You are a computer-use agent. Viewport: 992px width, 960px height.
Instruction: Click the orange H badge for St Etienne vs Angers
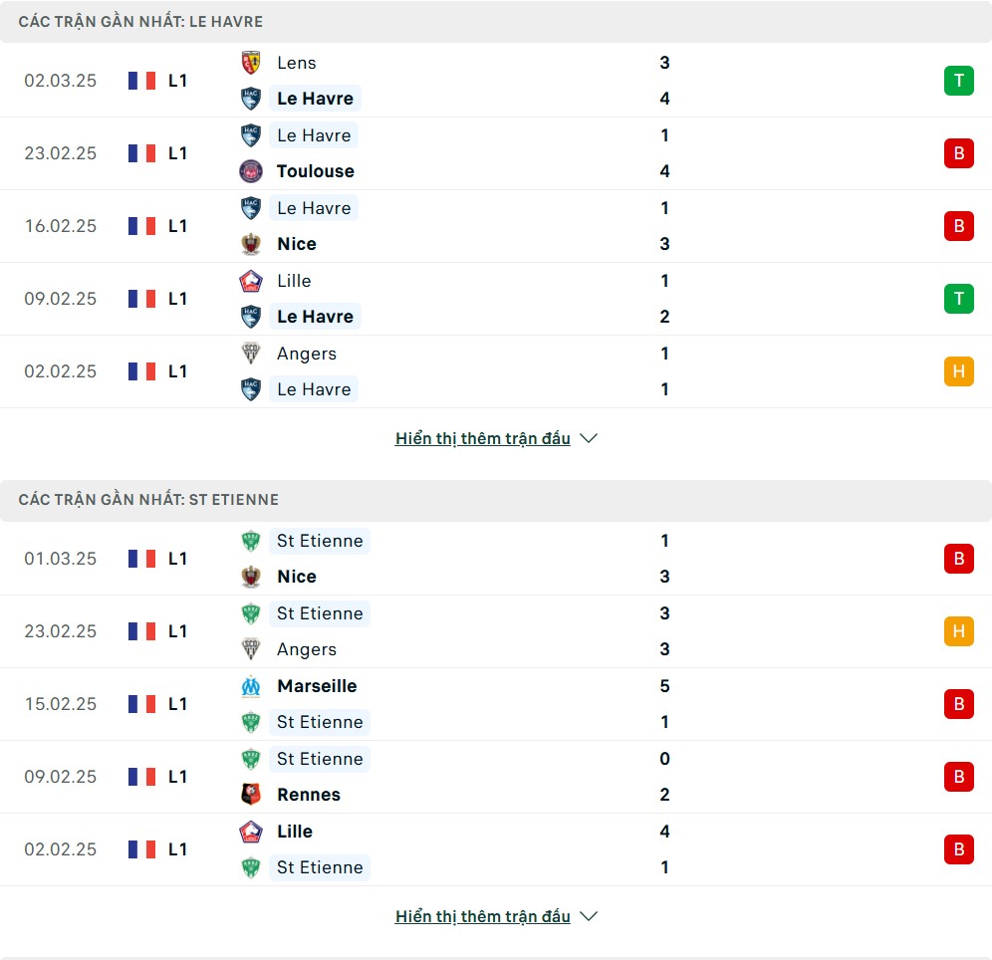tap(958, 631)
